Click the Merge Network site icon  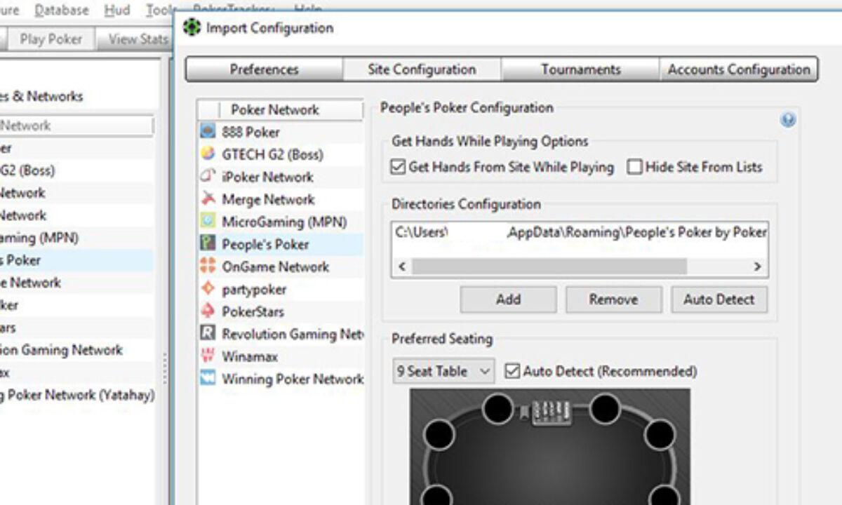208,199
